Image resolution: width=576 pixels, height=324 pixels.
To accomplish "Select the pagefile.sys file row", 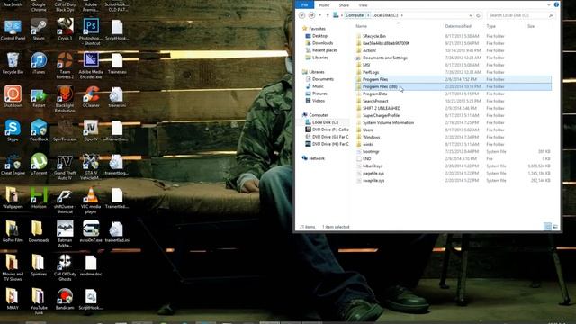I will click(x=453, y=174).
